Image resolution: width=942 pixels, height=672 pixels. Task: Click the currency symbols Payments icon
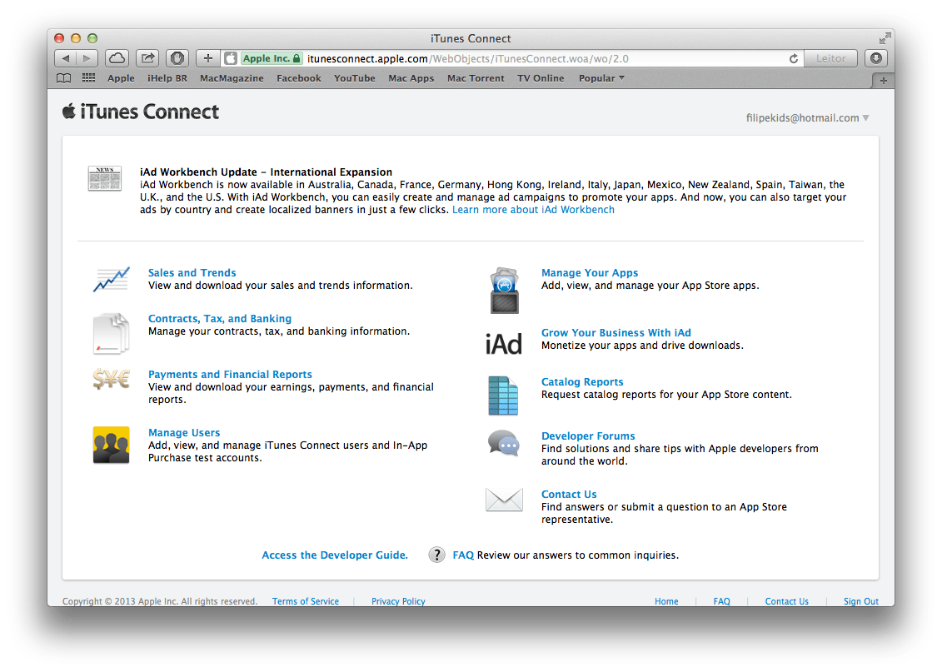pyautogui.click(x=111, y=379)
